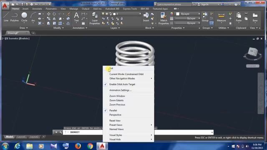This screenshot has height=150, width=267.
Task: Expand Visual Aids submenu
Action: (128, 139)
